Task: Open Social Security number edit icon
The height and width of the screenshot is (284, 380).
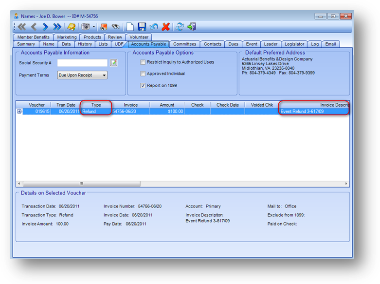Action: point(114,63)
